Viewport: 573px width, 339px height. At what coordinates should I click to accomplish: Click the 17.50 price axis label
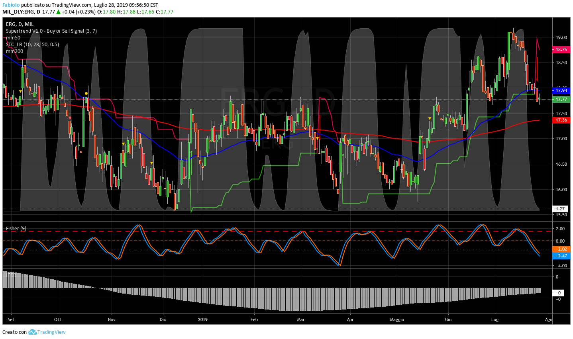click(561, 114)
